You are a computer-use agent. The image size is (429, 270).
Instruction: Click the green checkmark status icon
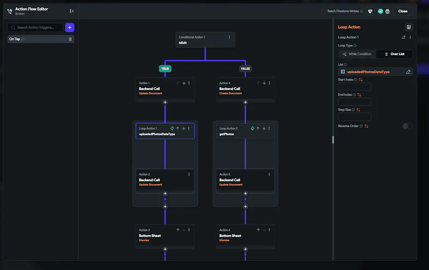tap(380, 11)
